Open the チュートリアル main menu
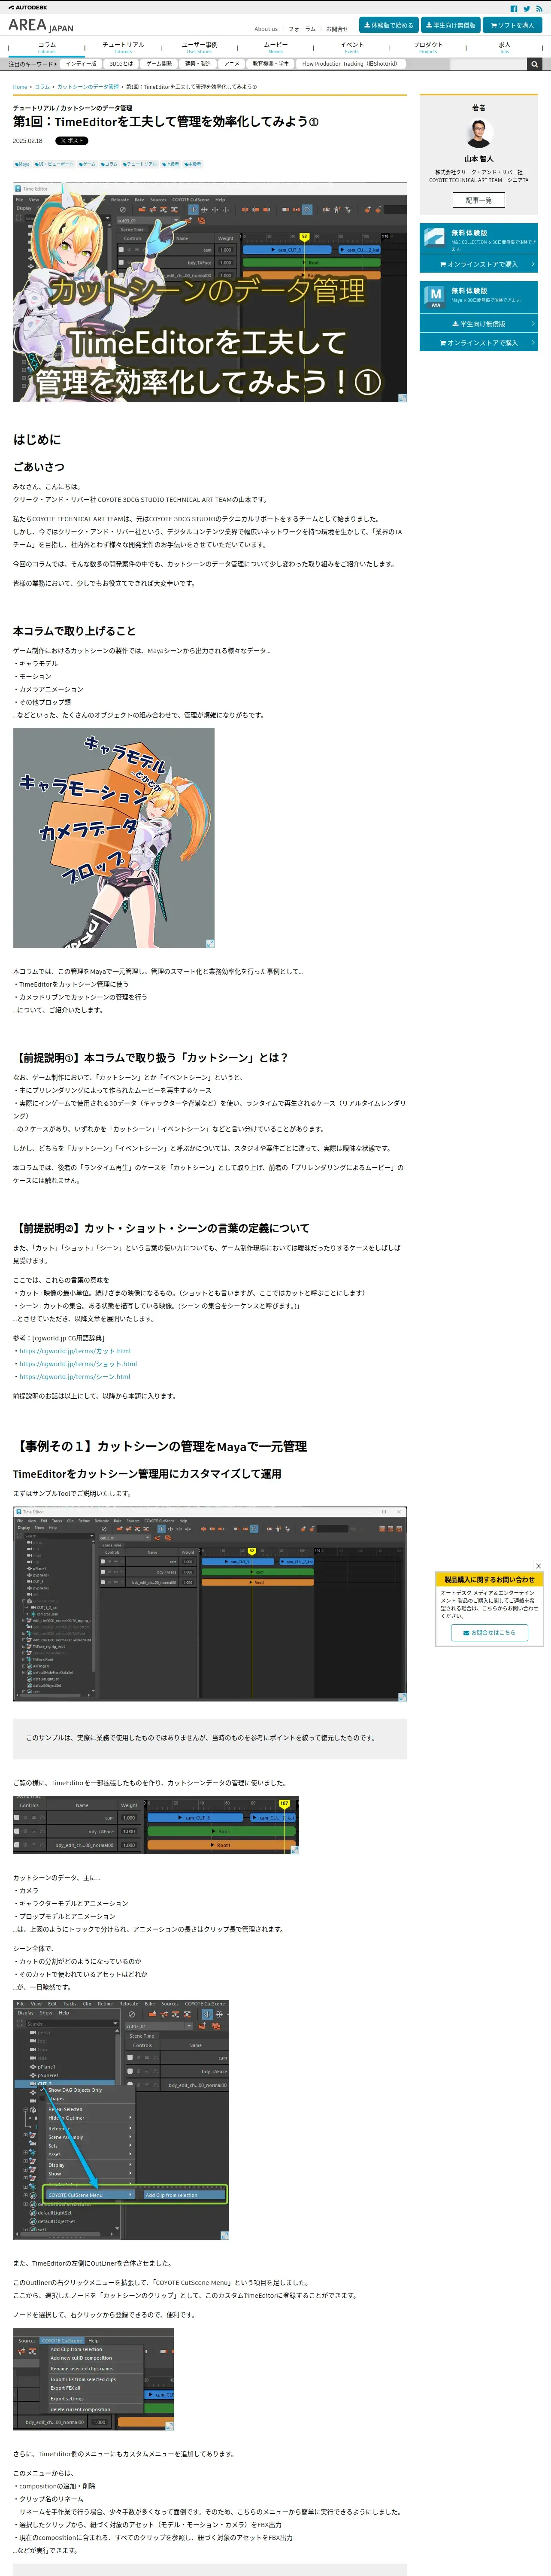Screen dimensions: 551x2576 click(123, 47)
